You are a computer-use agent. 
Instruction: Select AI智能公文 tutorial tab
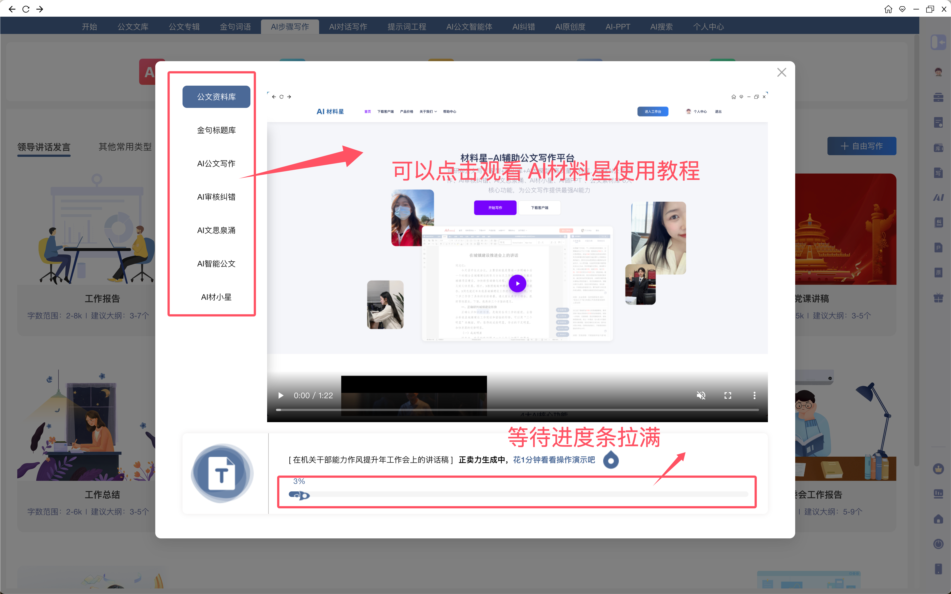click(216, 264)
